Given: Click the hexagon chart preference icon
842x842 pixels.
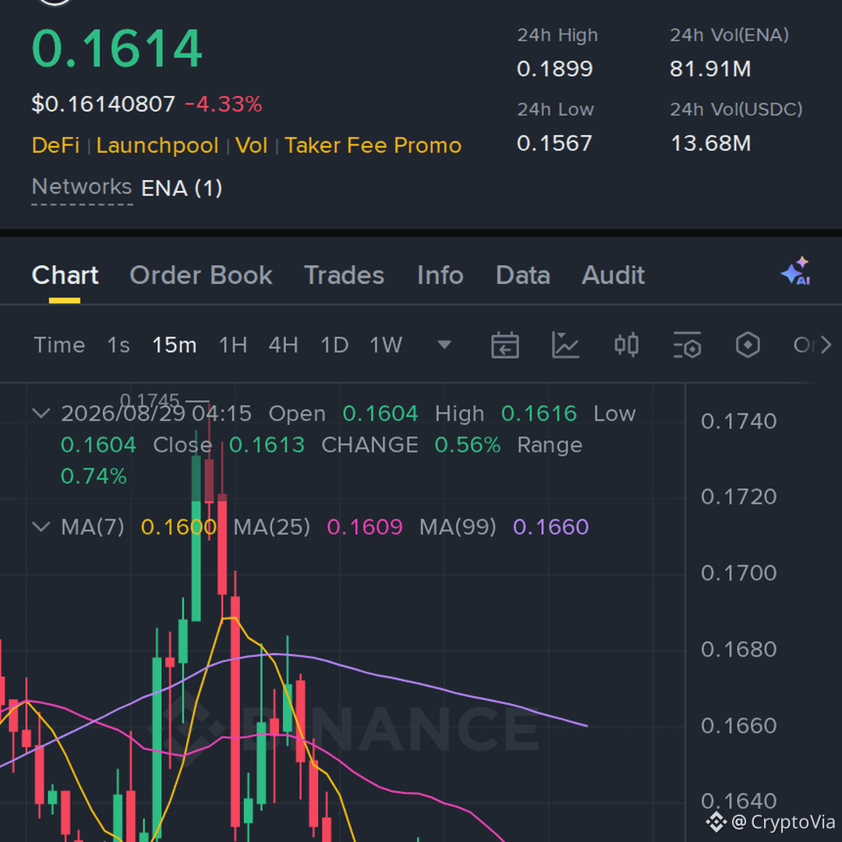Looking at the screenshot, I should pos(748,345).
